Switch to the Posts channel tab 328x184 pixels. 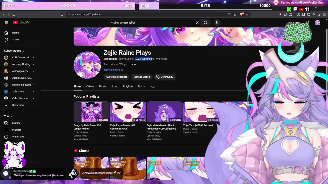tap(141, 86)
